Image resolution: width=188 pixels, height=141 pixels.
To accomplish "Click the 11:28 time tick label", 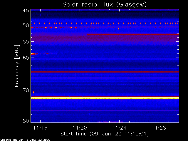I will (159, 128).
